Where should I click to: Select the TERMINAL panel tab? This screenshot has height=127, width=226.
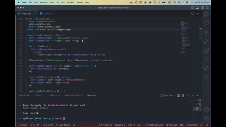click(x=92, y=96)
